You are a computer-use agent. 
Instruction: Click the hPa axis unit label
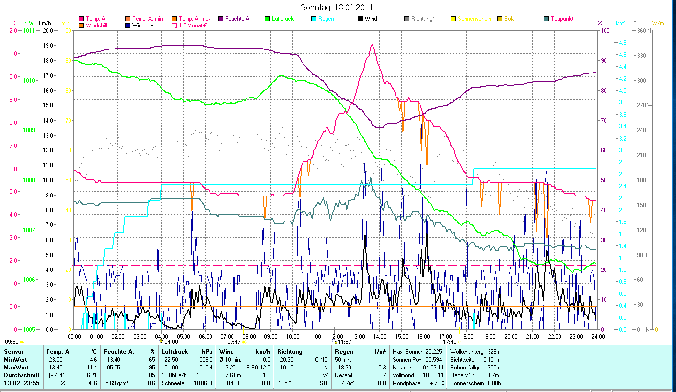[28, 23]
